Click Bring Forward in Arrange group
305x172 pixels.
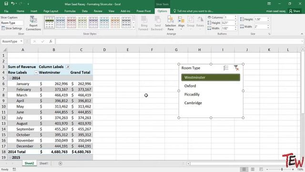tap(144, 23)
